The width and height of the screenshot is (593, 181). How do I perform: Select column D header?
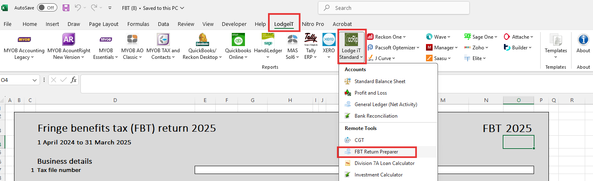(x=115, y=100)
